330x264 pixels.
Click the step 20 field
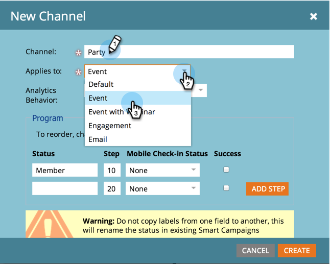tap(112, 188)
